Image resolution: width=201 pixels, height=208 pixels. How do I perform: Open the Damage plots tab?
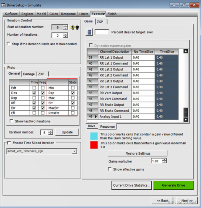click(29, 74)
